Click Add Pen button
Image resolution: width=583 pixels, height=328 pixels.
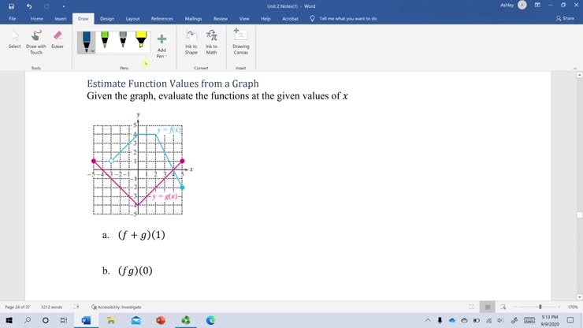click(x=162, y=46)
